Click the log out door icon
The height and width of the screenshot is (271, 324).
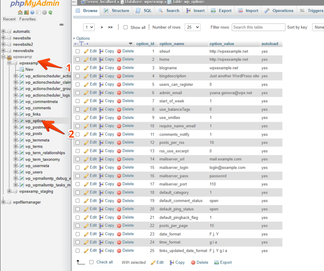click(x=26, y=13)
